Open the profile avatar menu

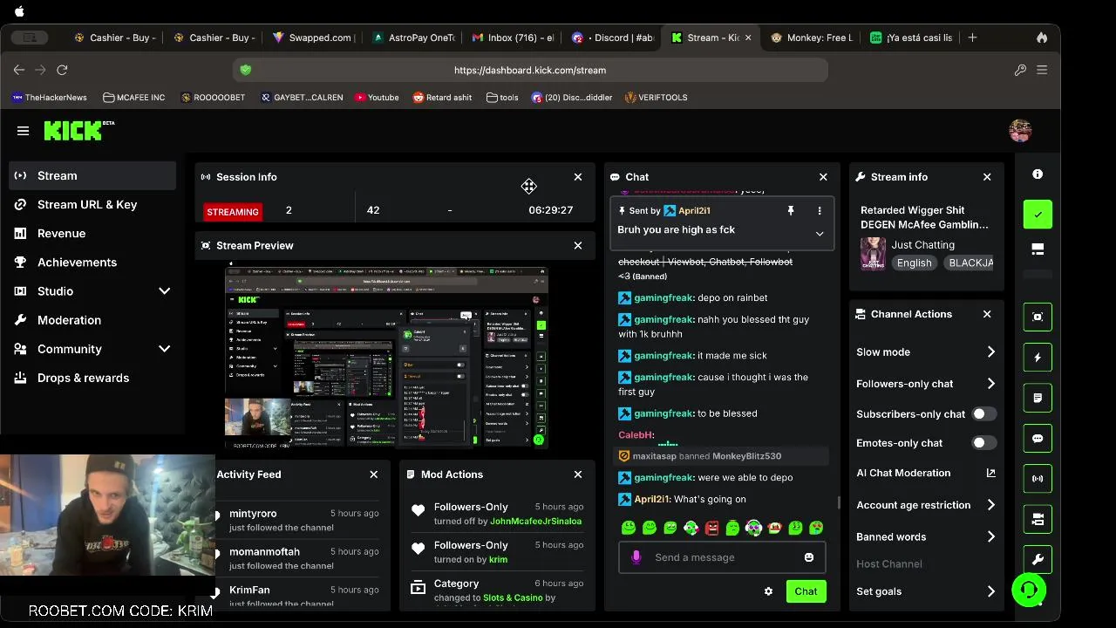[x=1020, y=131]
